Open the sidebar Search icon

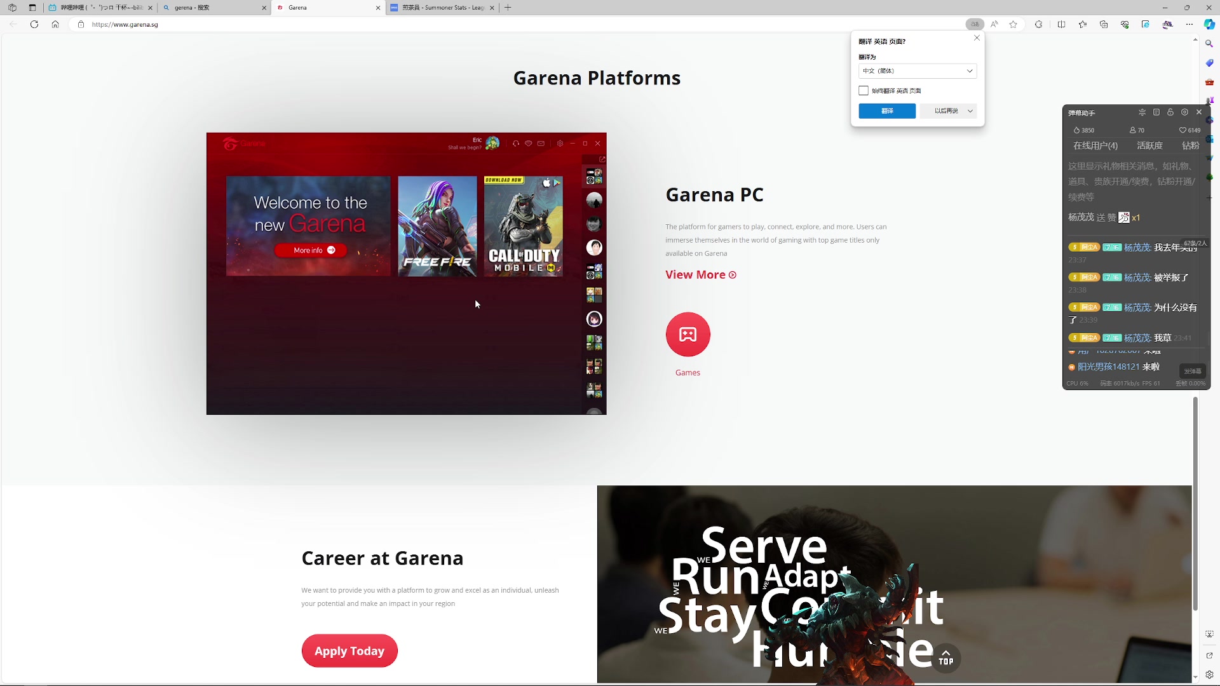(x=1209, y=44)
